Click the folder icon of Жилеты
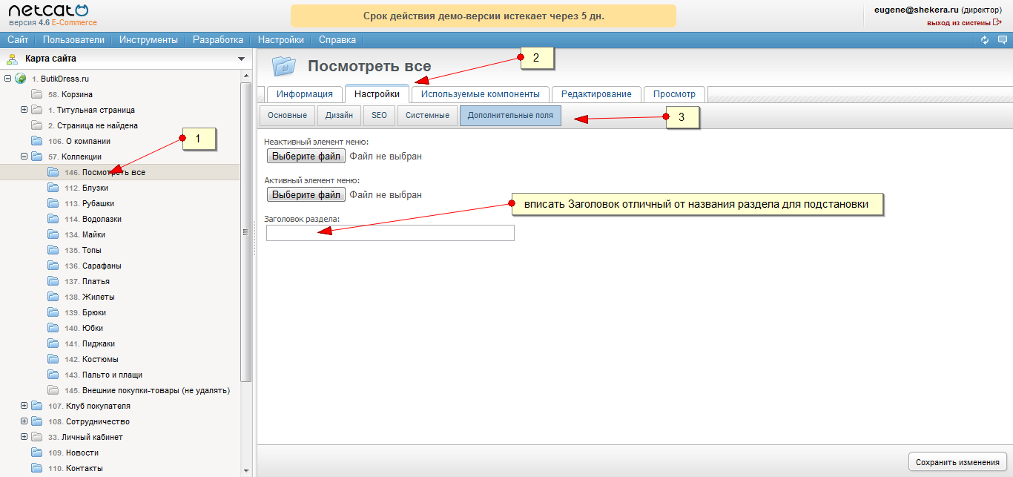The height and width of the screenshot is (477, 1013). pos(53,297)
